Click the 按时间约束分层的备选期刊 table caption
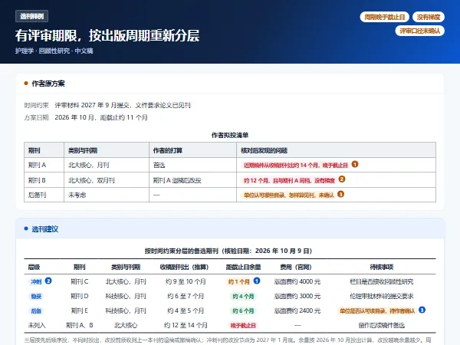This screenshot has width=460, height=345. tap(228, 251)
